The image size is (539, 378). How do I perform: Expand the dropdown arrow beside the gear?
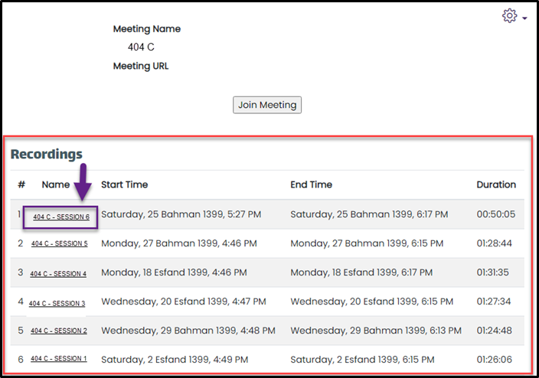pyautogui.click(x=524, y=18)
